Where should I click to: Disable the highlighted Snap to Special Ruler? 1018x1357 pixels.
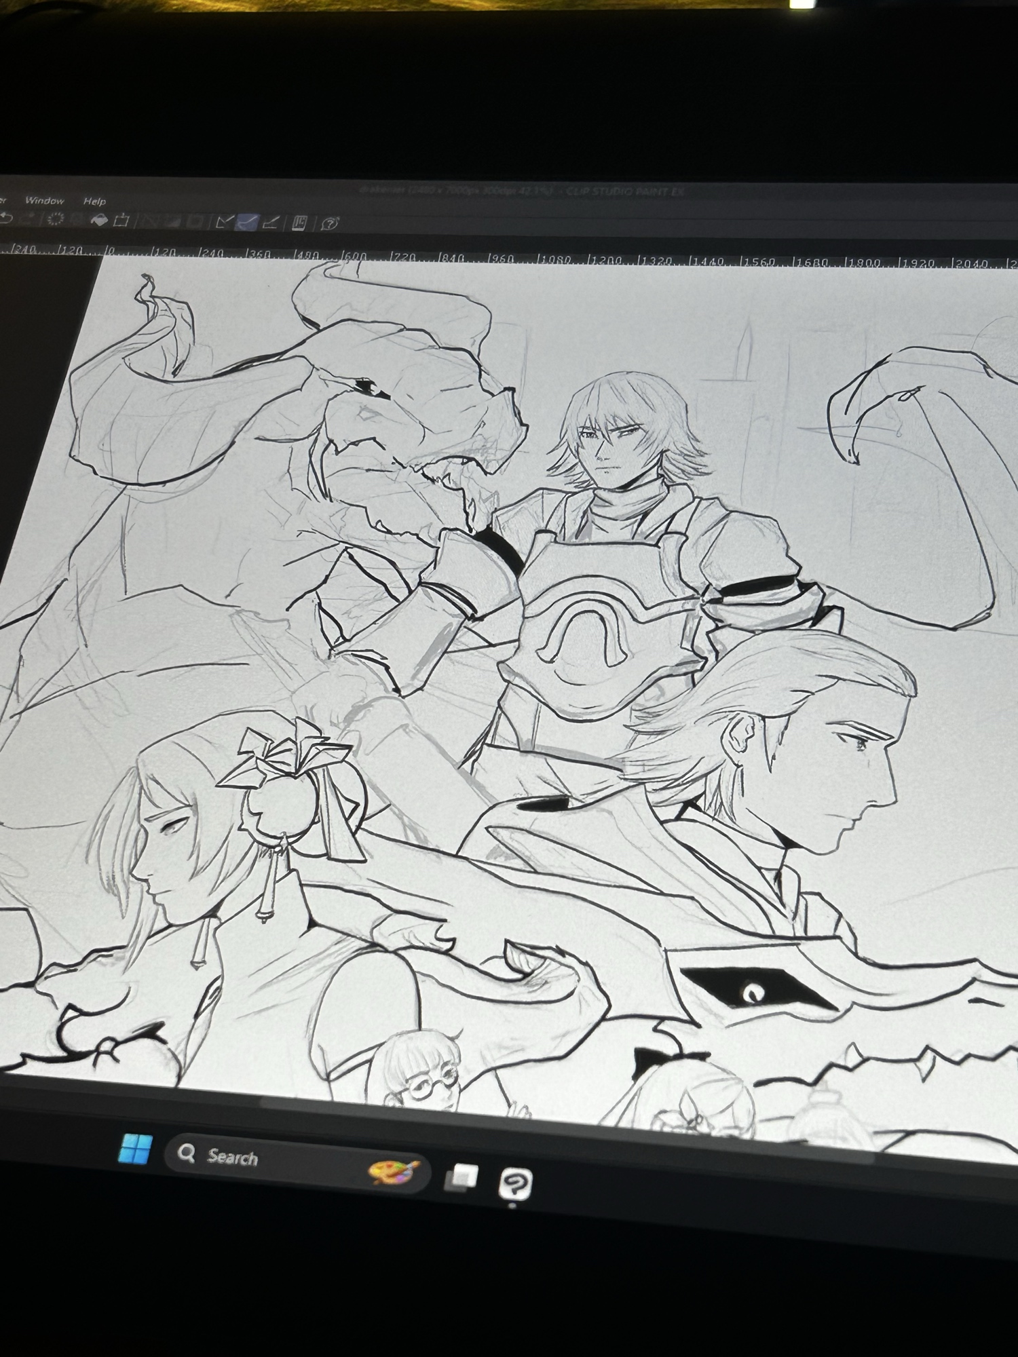tap(247, 222)
